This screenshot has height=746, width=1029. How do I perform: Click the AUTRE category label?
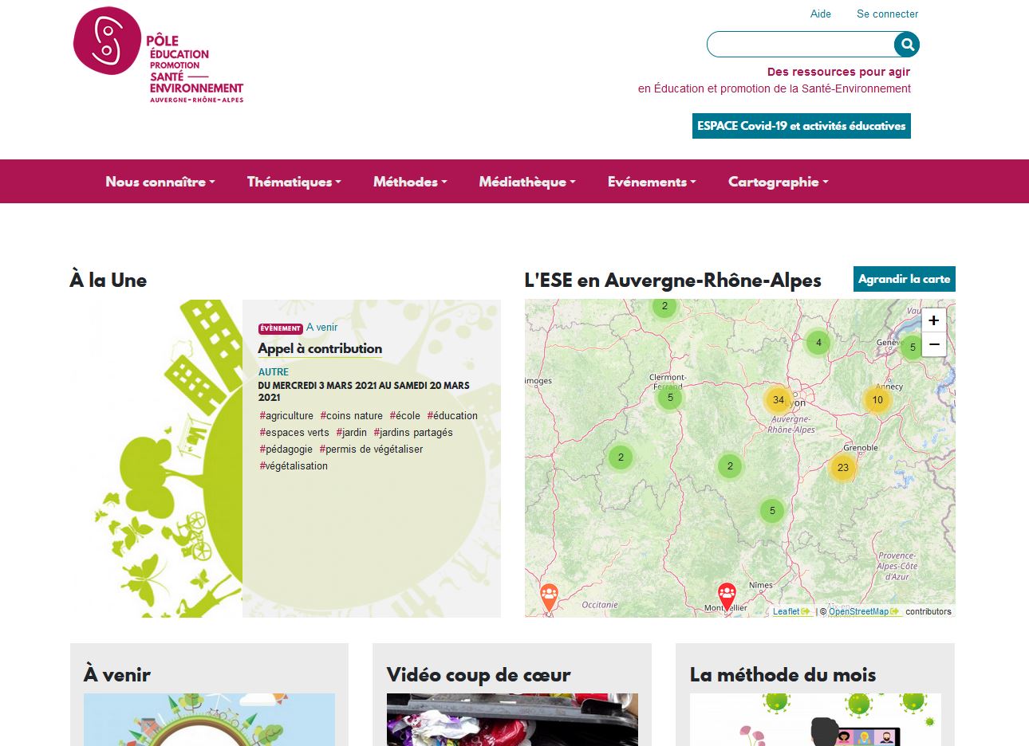pos(274,372)
